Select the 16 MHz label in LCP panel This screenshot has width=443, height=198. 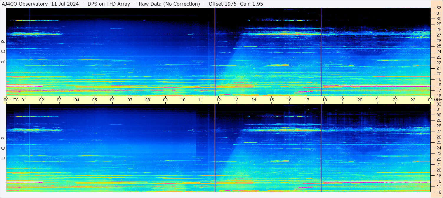tap(438, 192)
